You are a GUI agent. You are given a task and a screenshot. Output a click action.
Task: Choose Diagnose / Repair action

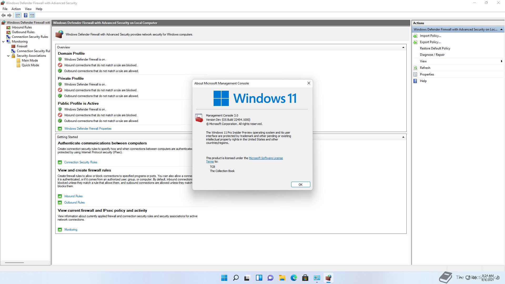432,55
